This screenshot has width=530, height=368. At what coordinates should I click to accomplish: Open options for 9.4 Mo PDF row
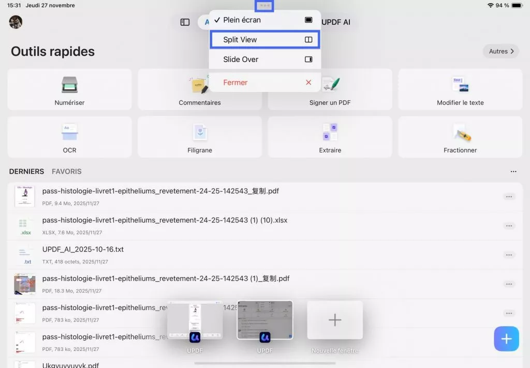click(x=509, y=197)
